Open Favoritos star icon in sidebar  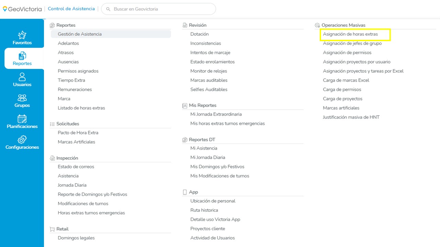[22, 35]
